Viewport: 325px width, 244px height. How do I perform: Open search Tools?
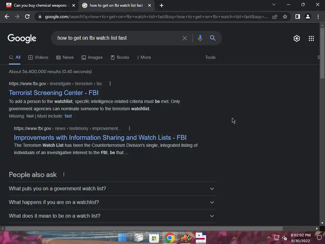click(x=210, y=58)
